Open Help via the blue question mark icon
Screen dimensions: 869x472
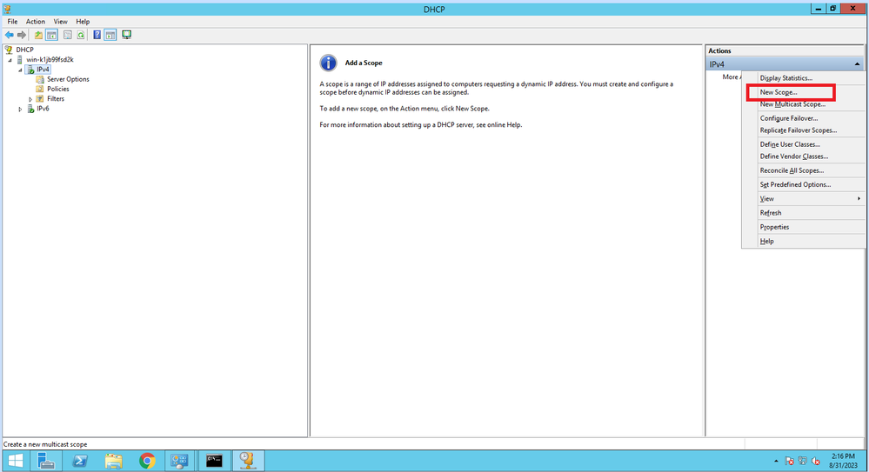[97, 35]
